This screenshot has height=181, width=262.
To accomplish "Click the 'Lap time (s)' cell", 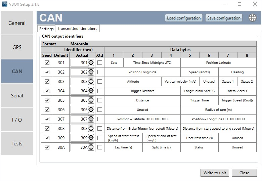I will point(123,147).
